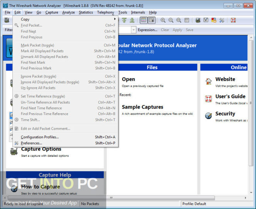Screen dimensions: 256x209
Task: Click the Files section header
Action: click(152, 67)
